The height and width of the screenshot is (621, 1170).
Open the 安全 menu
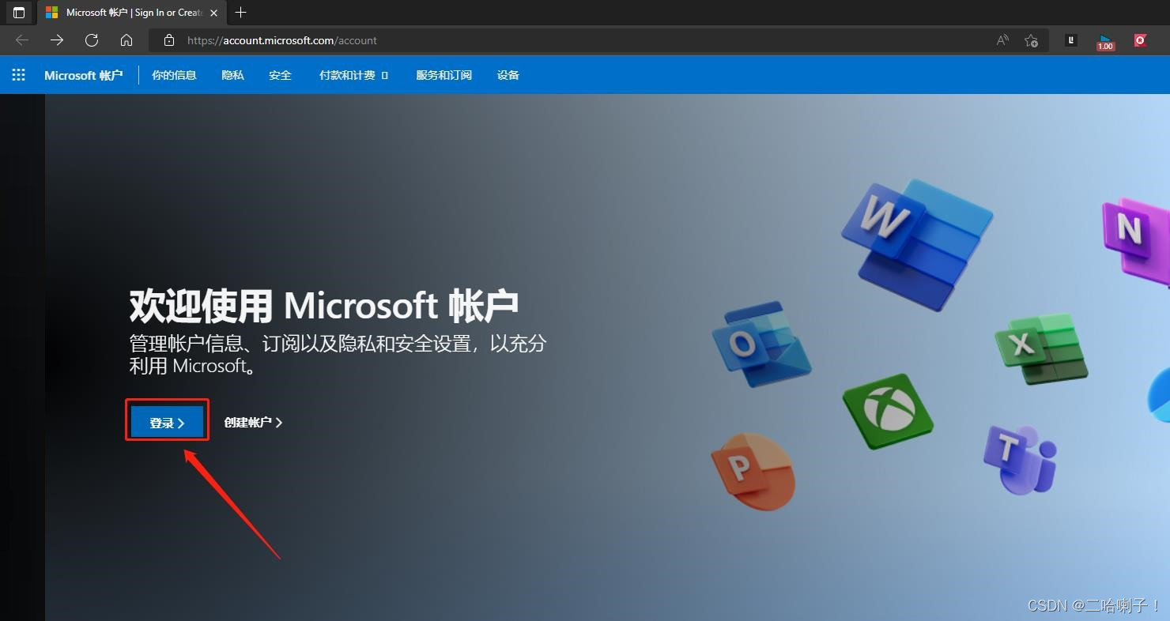tap(280, 75)
